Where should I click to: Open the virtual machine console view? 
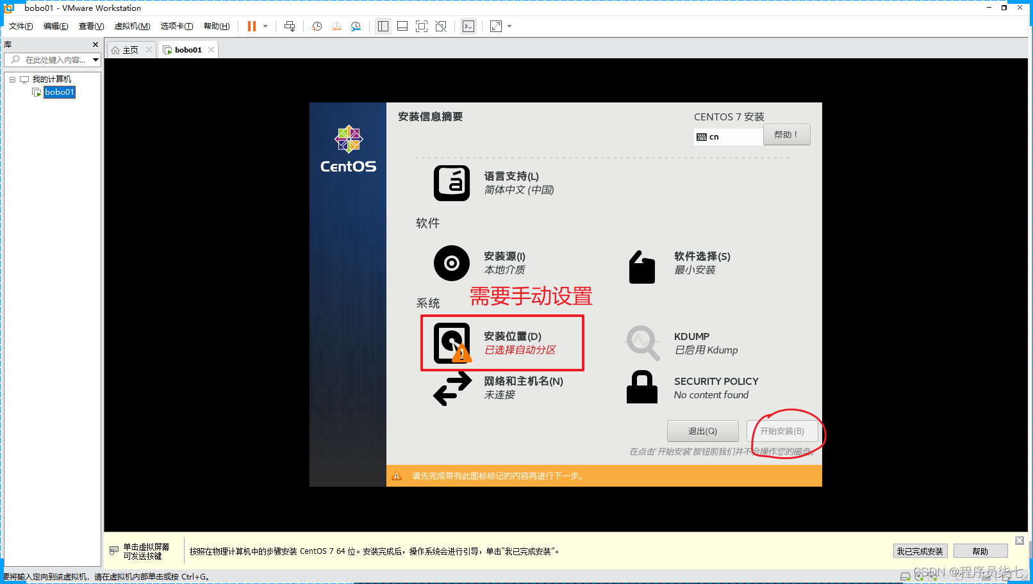pyautogui.click(x=468, y=26)
